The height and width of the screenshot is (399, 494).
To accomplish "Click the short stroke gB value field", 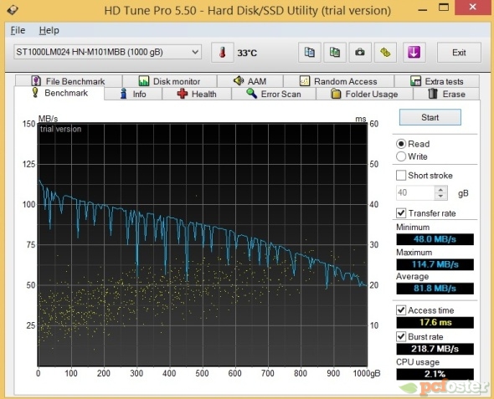I will pyautogui.click(x=415, y=192).
